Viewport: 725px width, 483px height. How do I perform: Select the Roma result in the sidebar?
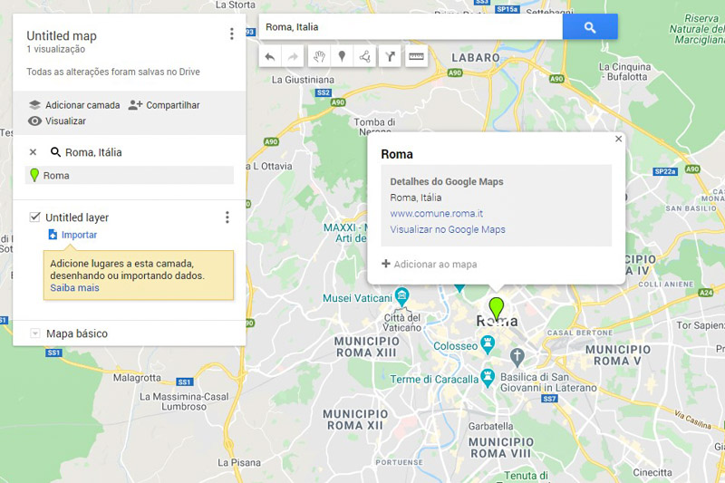click(x=130, y=175)
